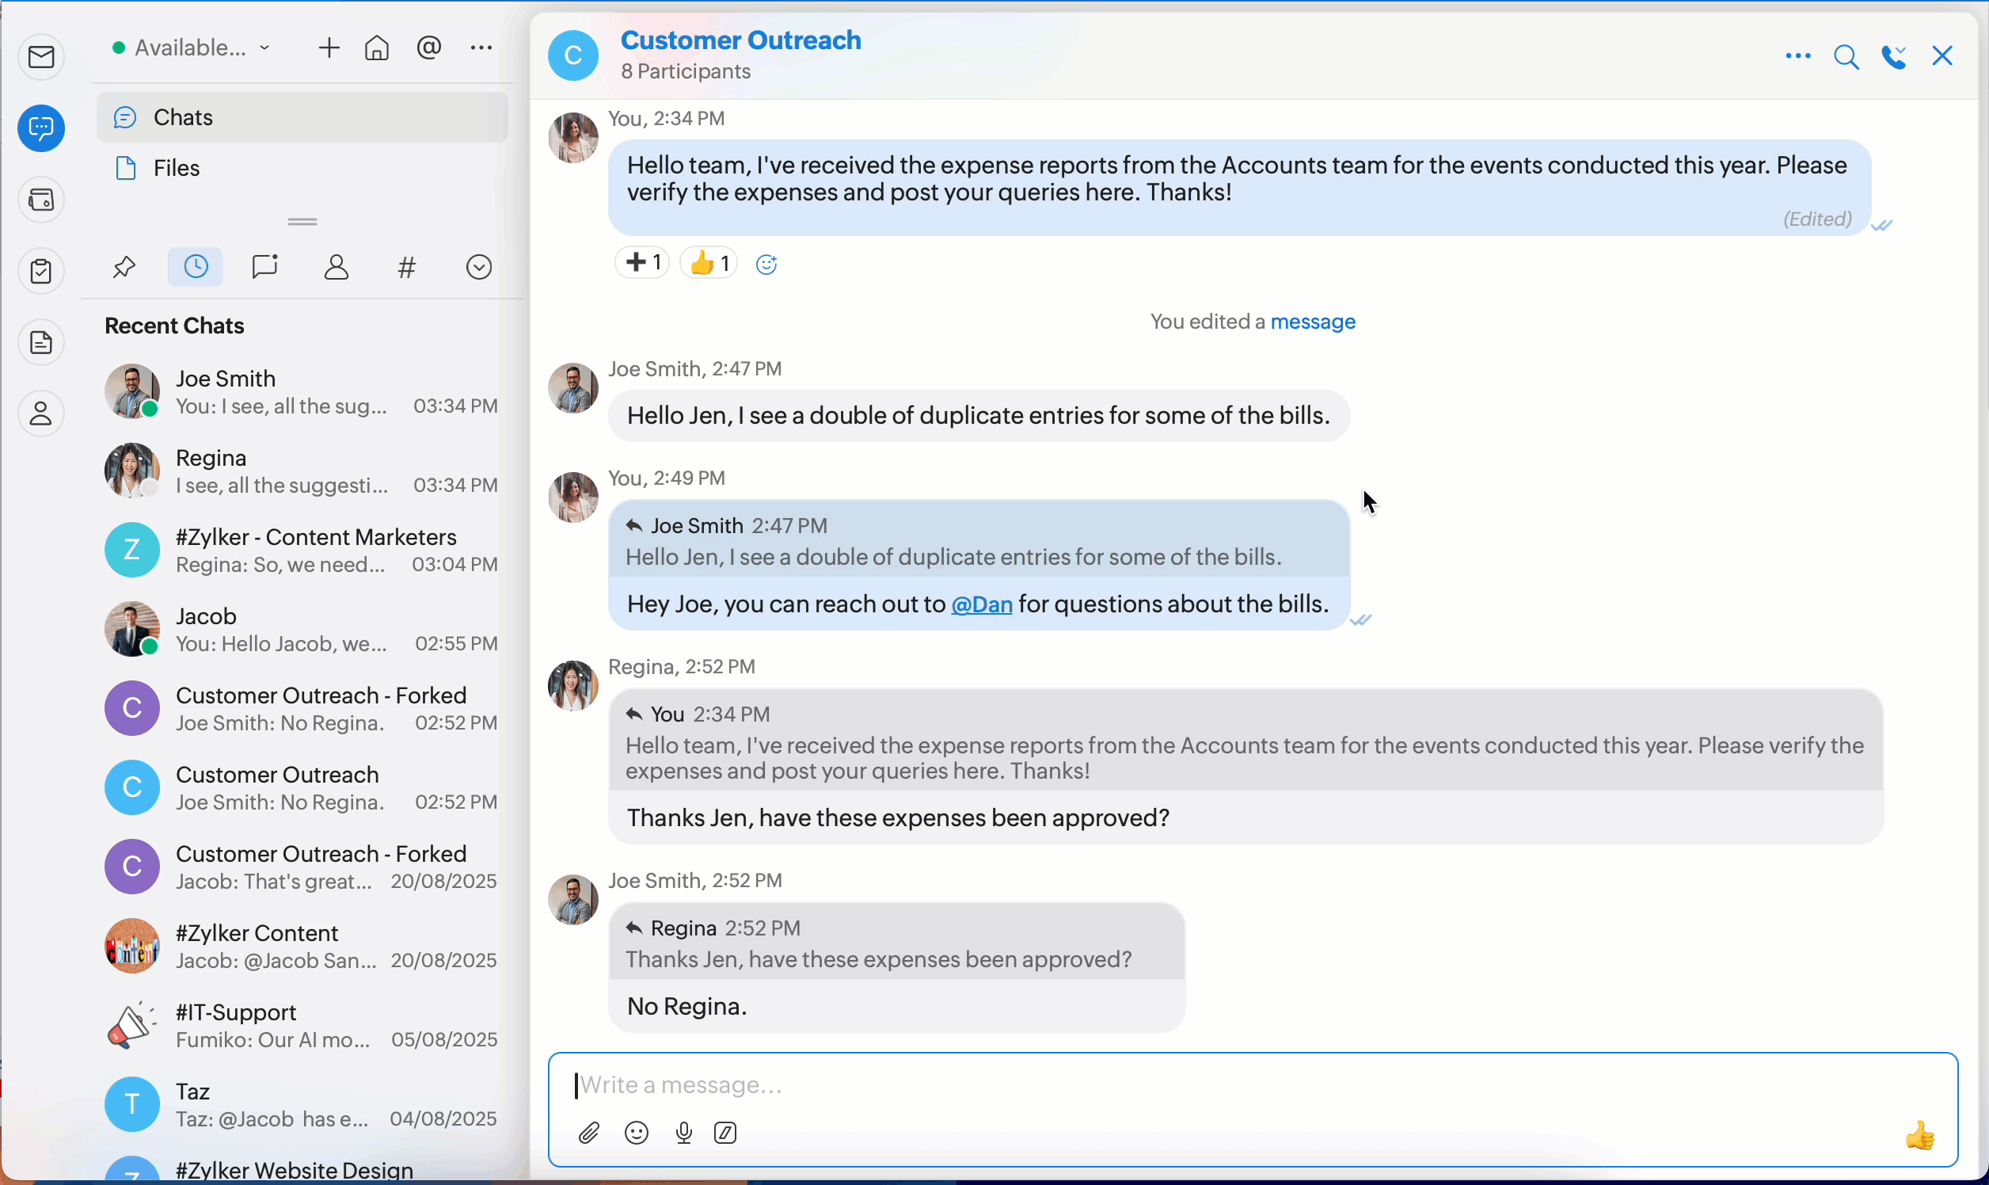Click the @Dan mention link
The image size is (1989, 1185).
pos(982,604)
